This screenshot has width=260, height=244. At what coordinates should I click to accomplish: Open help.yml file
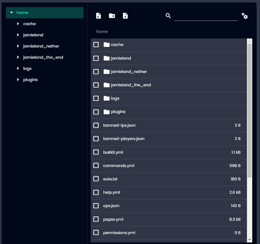click(112, 192)
